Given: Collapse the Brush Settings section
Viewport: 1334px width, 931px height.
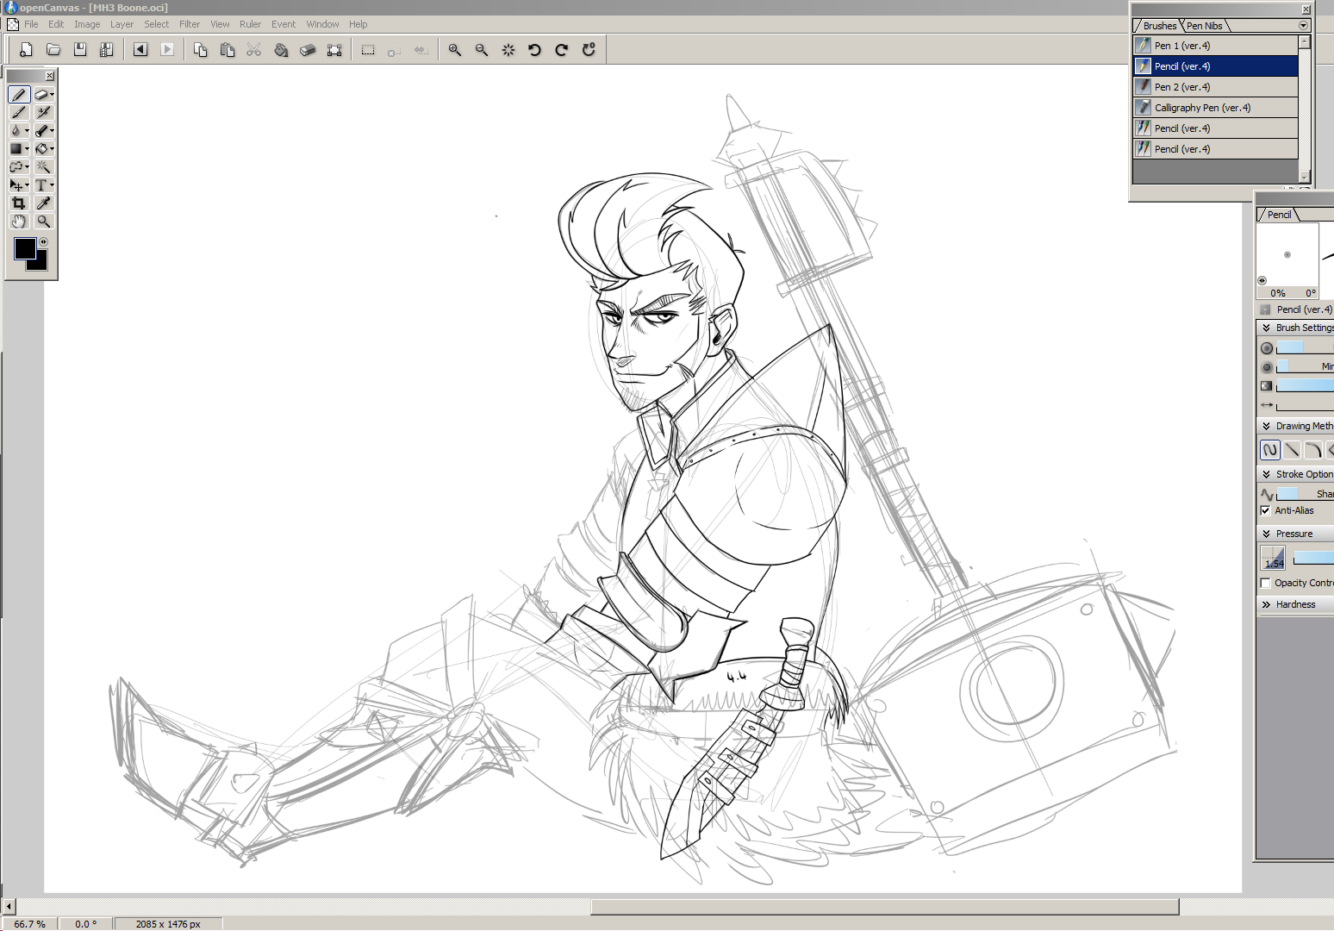Looking at the screenshot, I should point(1266,328).
